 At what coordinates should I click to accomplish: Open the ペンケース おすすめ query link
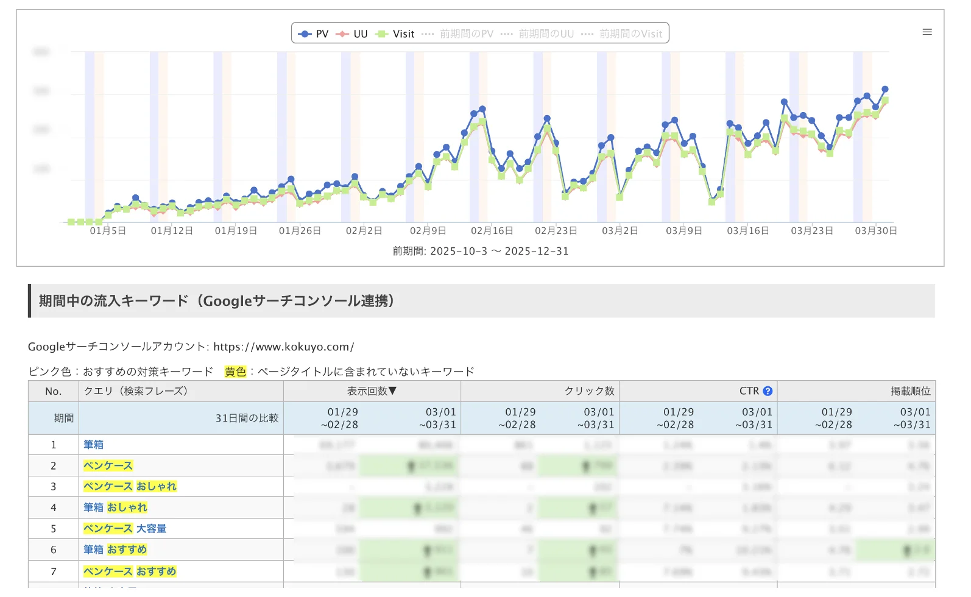coord(130,571)
